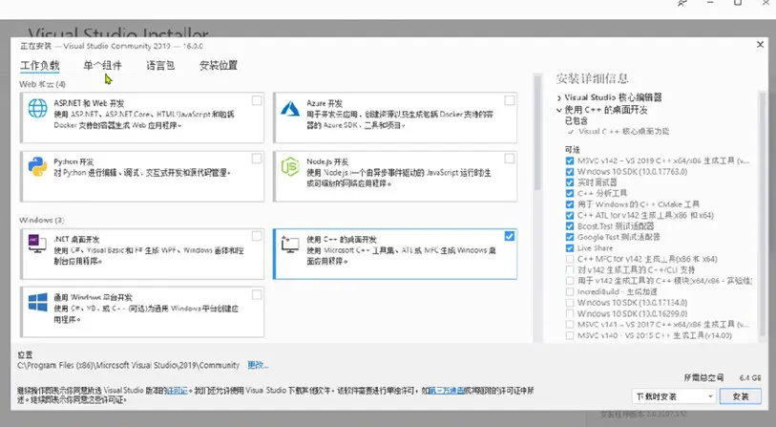
Task: Enable the Python development workload checkbox
Action: pyautogui.click(x=257, y=159)
